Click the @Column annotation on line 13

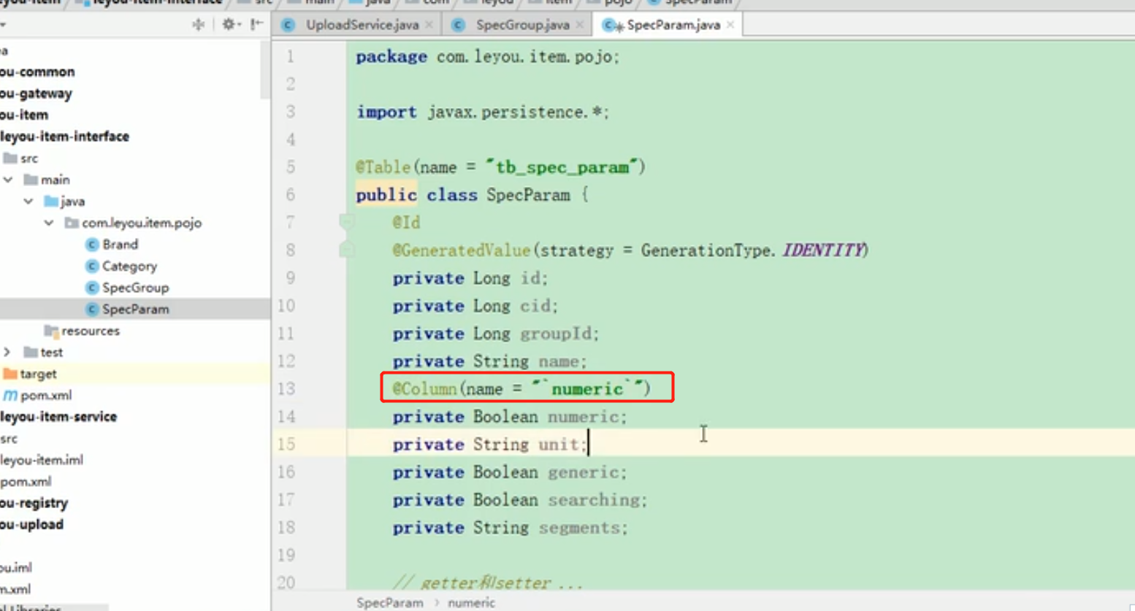[521, 389]
